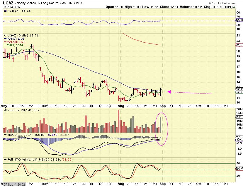Viewport: 243px width, 187px height.
Task: Click the Open 11.48 value
Action: [114, 7]
